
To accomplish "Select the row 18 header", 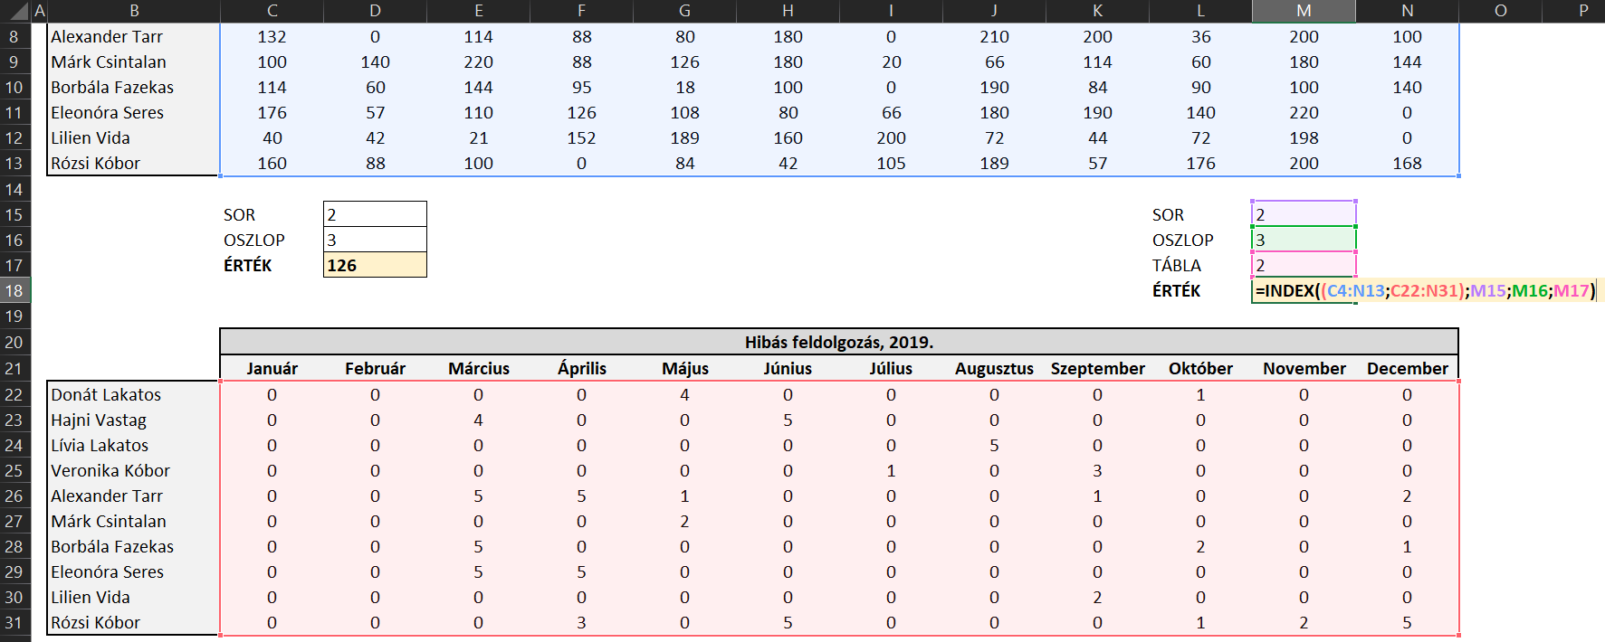I will pyautogui.click(x=14, y=291).
